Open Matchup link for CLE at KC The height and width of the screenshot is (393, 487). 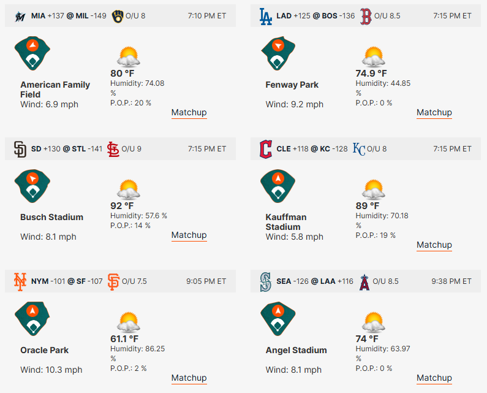[x=434, y=245]
